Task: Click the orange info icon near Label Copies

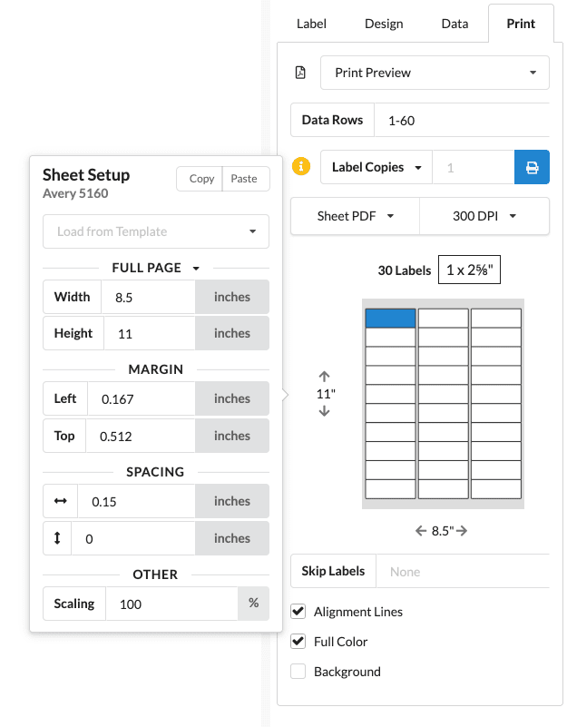Action: pos(300,168)
